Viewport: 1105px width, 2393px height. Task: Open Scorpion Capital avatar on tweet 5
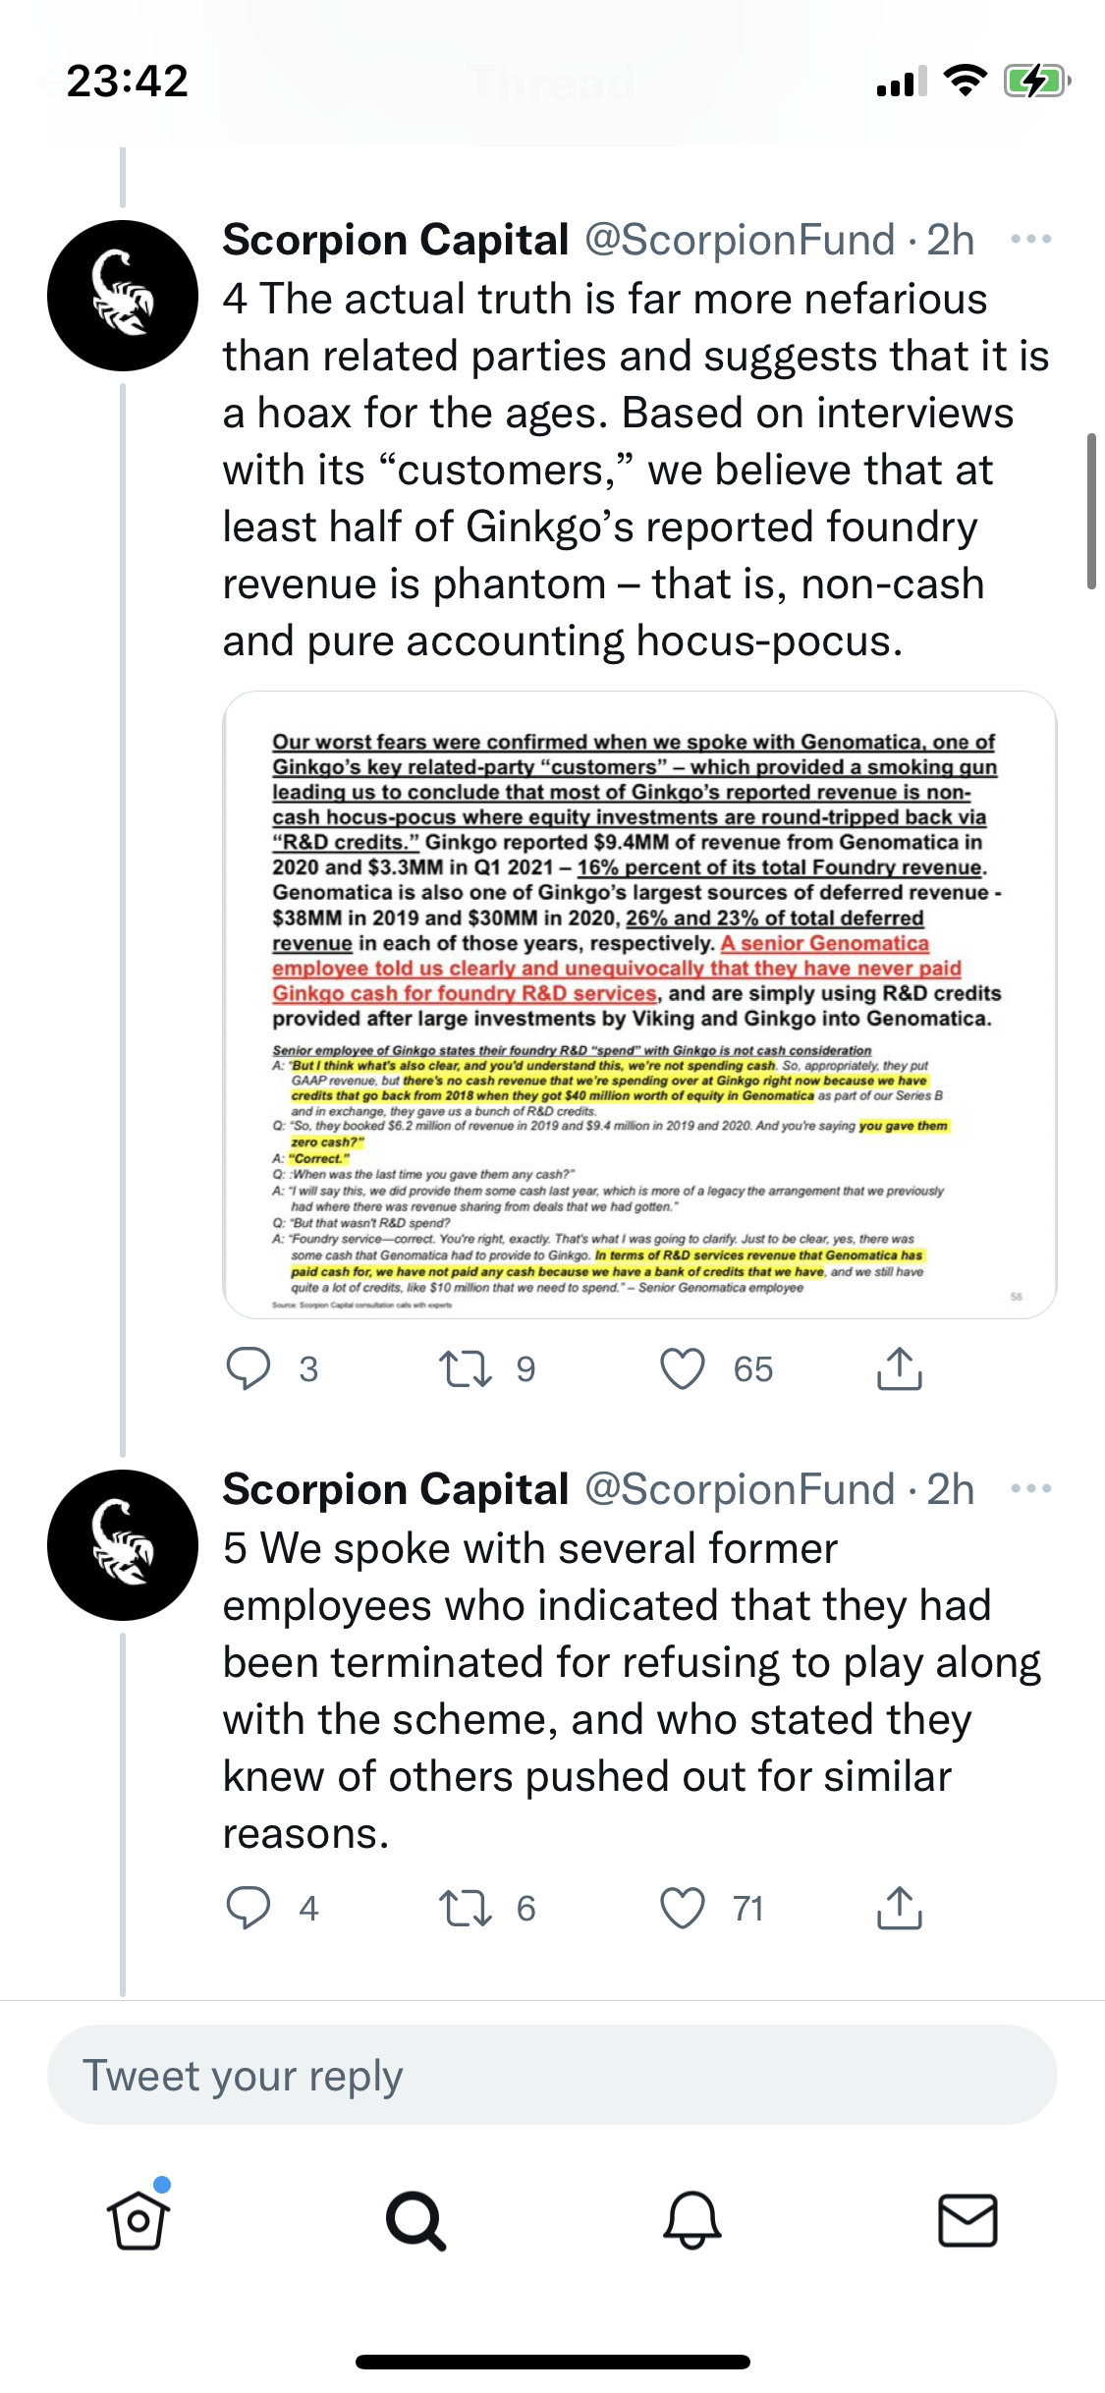coord(123,1545)
